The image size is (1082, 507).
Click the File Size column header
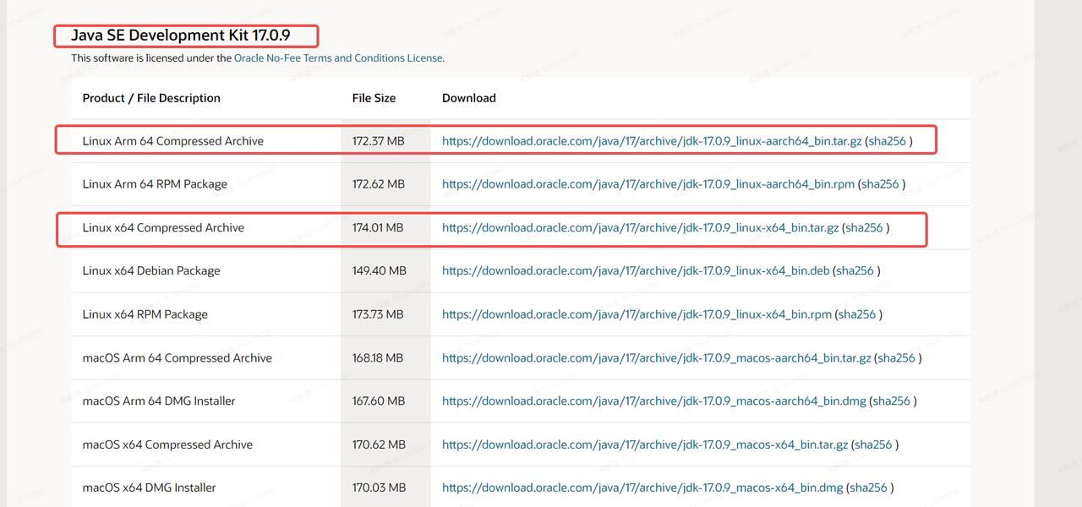pyautogui.click(x=374, y=98)
